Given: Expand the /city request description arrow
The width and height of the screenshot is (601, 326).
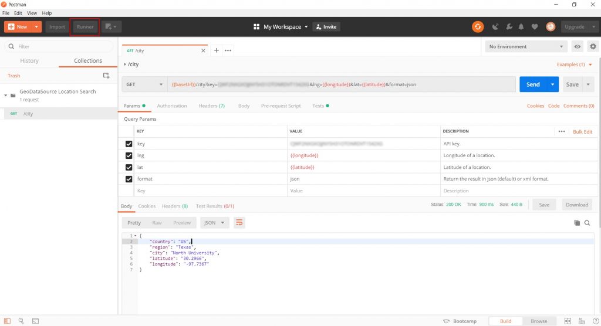Looking at the screenshot, I should point(125,64).
